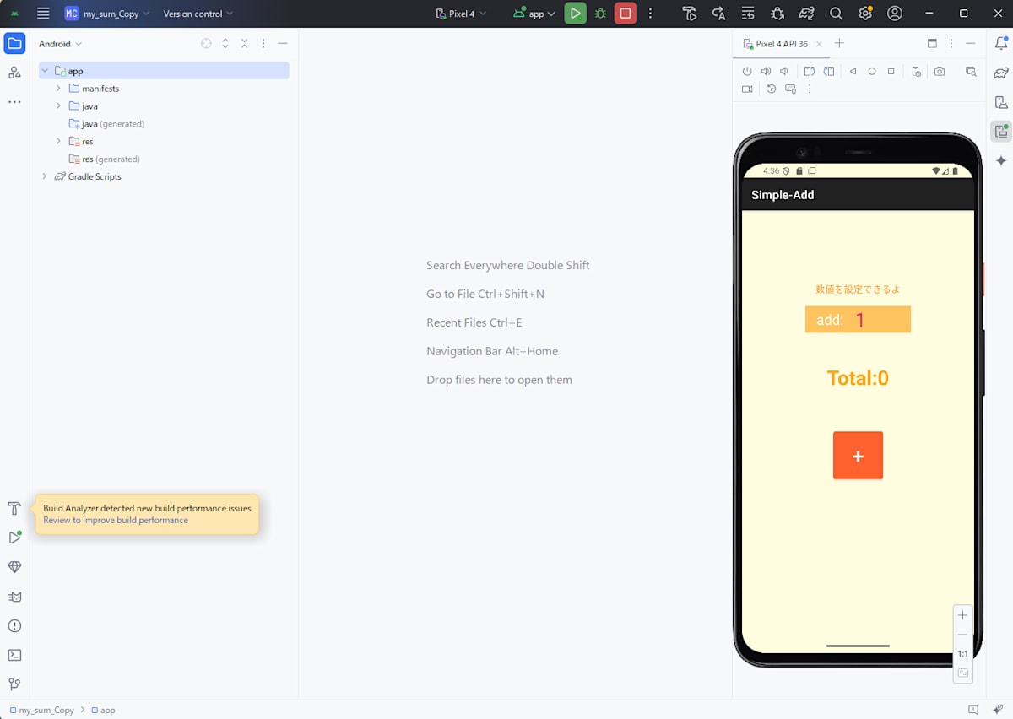Click emulator power button icon
Image resolution: width=1013 pixels, height=719 pixels.
click(747, 72)
